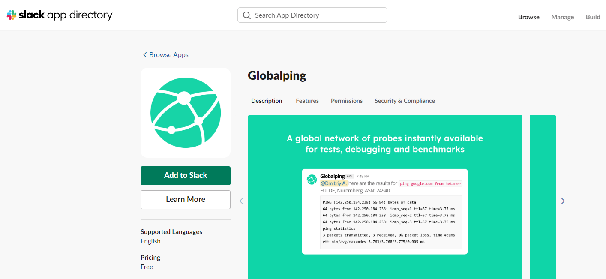Switch to the Features tab

(x=307, y=101)
